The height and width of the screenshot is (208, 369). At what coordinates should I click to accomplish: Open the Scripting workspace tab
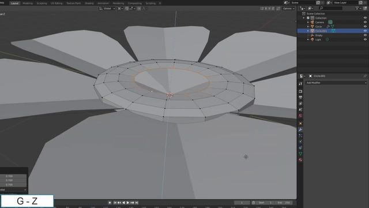click(150, 3)
